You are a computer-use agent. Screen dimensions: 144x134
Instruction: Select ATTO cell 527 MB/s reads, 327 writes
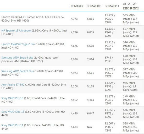click(x=131, y=32)
